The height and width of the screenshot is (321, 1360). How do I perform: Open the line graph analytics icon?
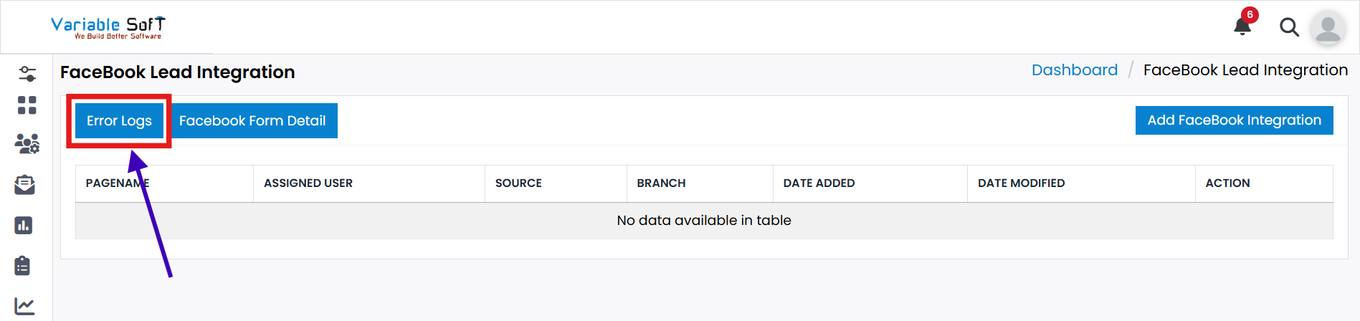[x=24, y=306]
